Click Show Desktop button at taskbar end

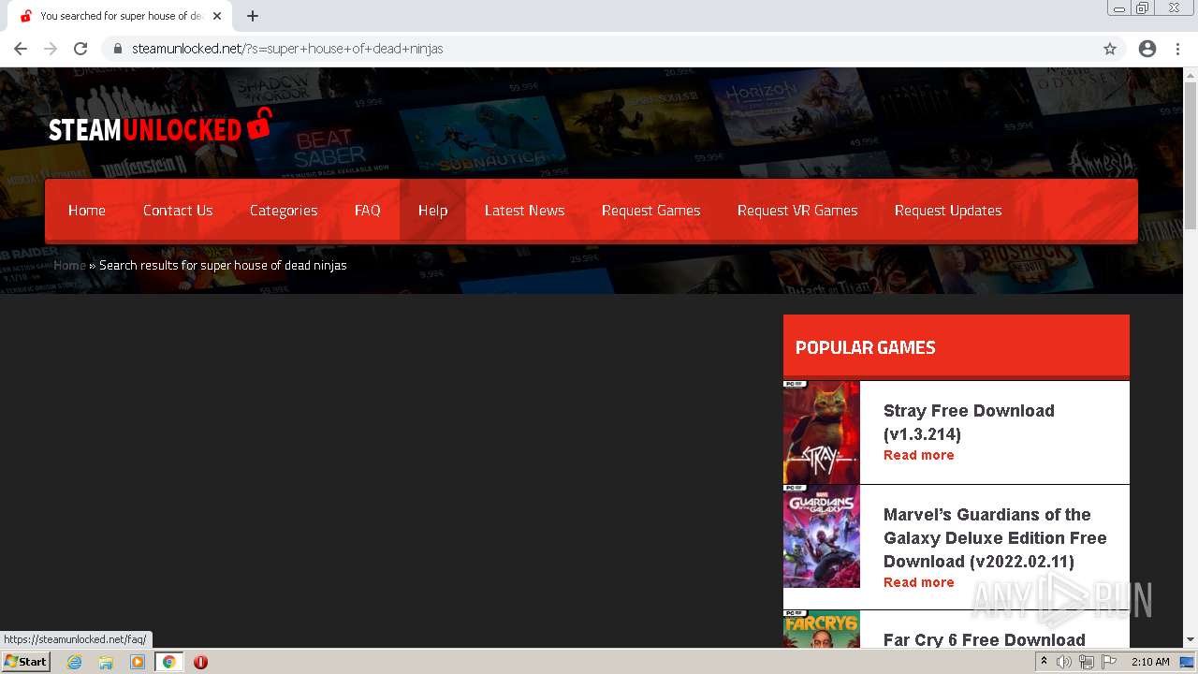pos(1188,662)
